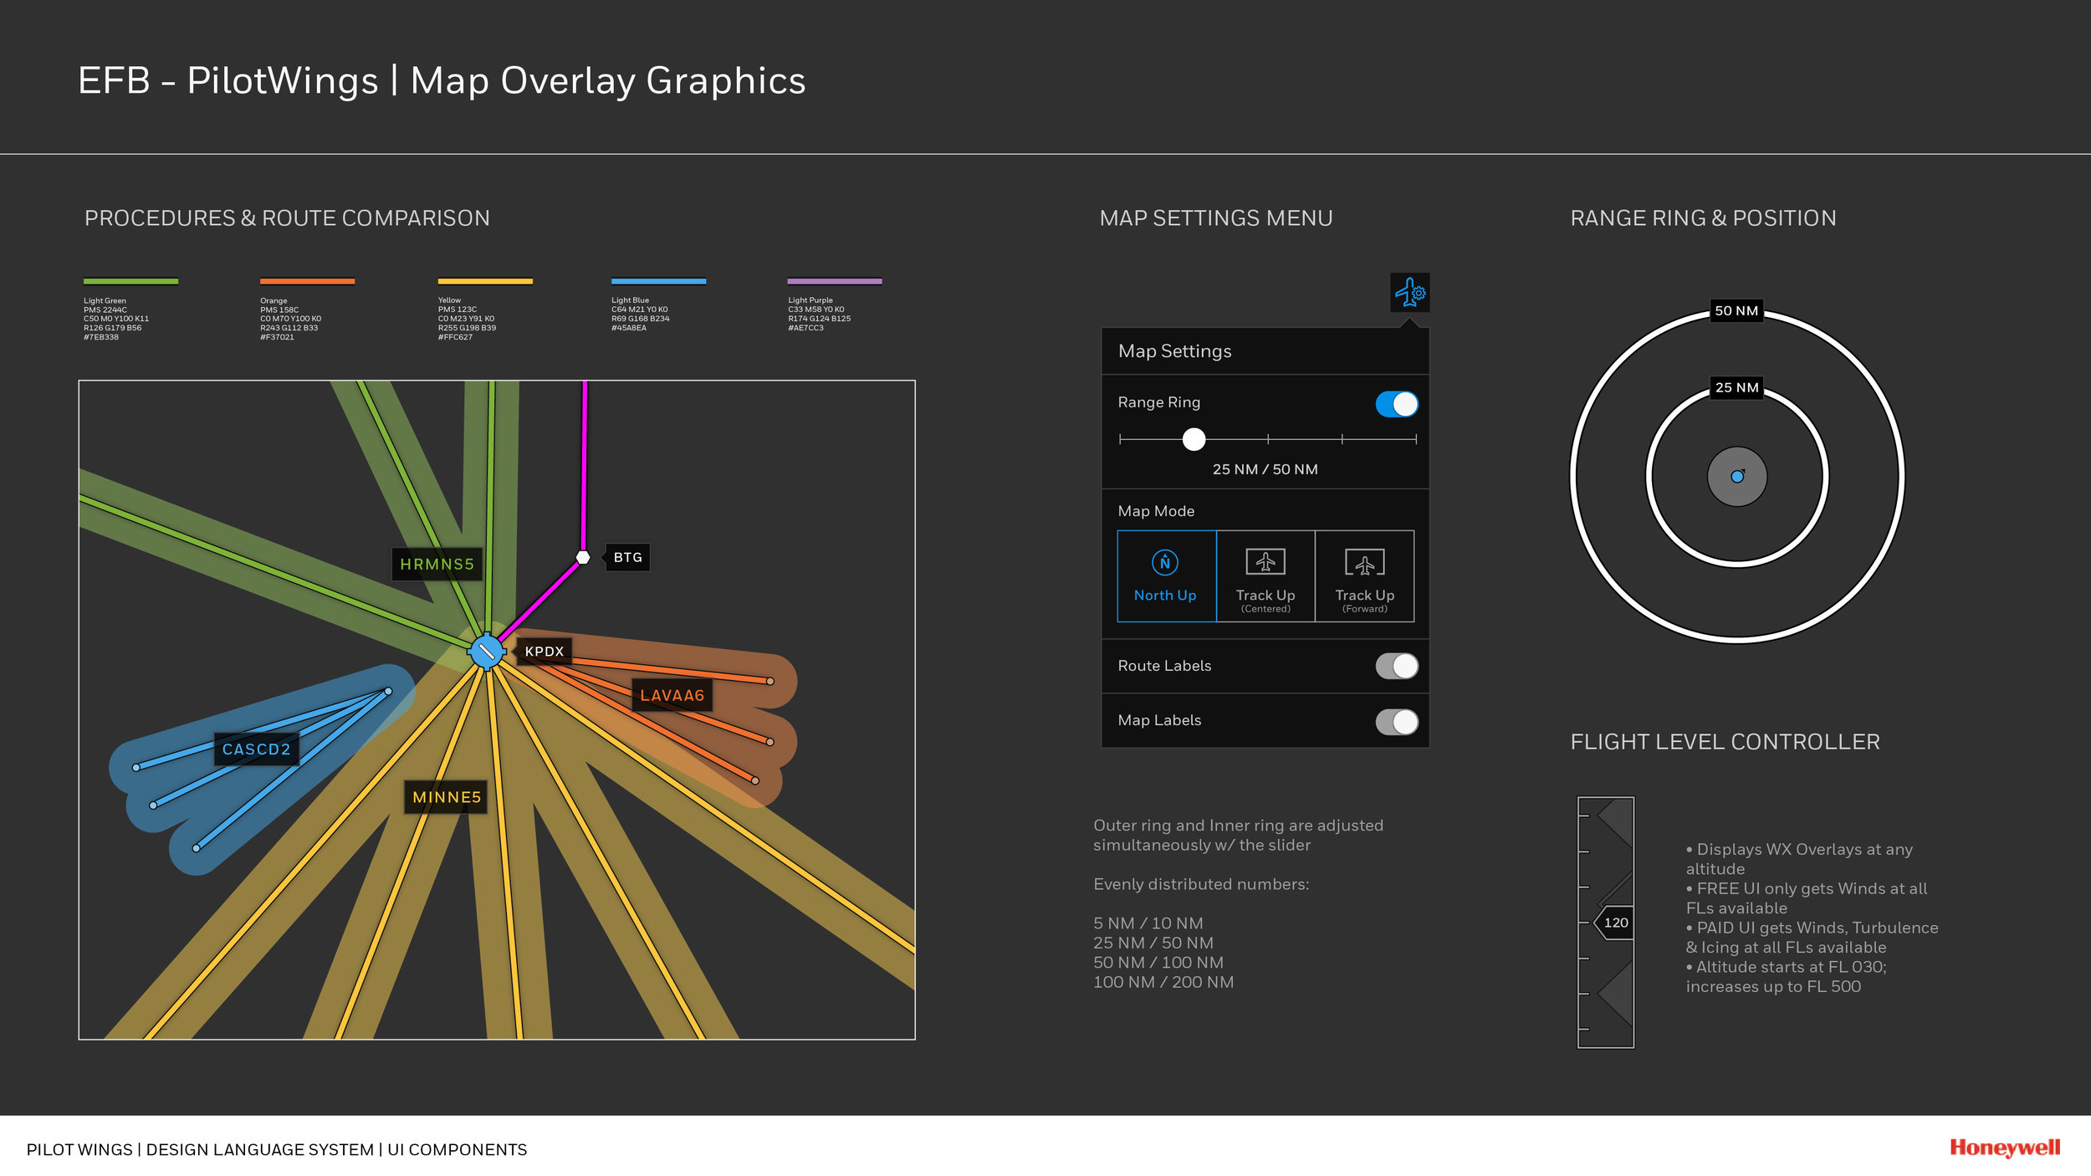Image resolution: width=2091 pixels, height=1176 pixels.
Task: Enable the Route Labels toggle
Action: [x=1396, y=667]
